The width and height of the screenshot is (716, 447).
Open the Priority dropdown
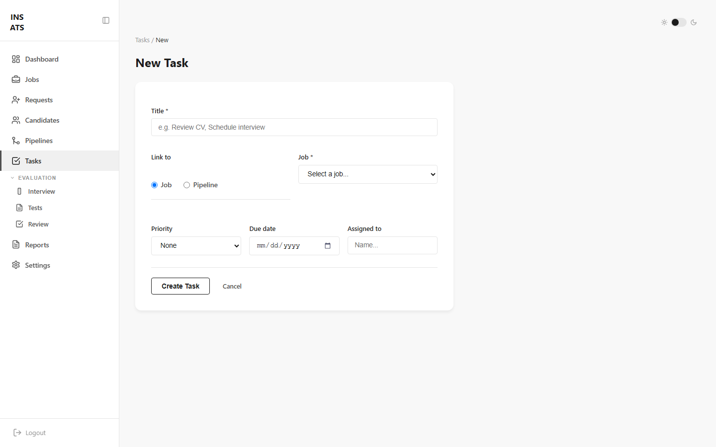pos(196,246)
